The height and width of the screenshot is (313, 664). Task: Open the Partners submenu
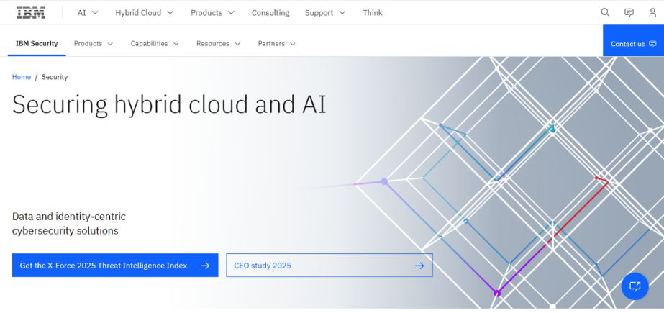coord(276,44)
